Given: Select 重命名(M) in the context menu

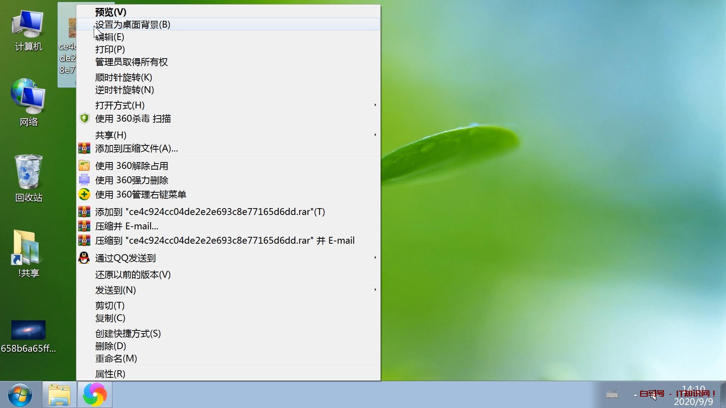Looking at the screenshot, I should (x=116, y=359).
